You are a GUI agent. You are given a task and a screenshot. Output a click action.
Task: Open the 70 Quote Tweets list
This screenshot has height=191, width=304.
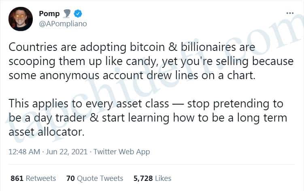pos(95,178)
